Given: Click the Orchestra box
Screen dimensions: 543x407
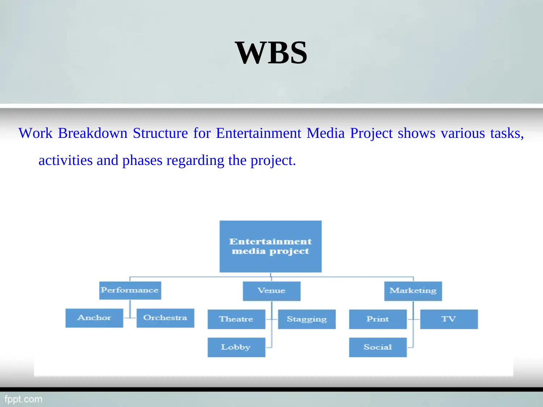Looking at the screenshot, I should 165,318.
